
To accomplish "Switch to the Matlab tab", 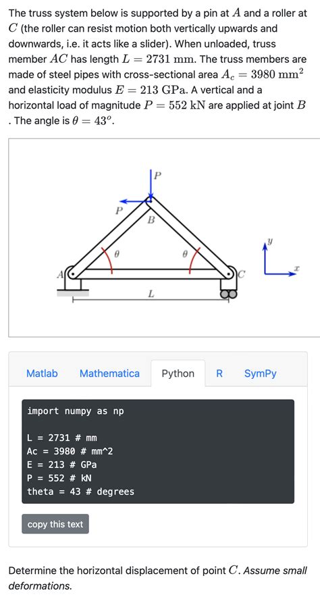I will pyautogui.click(x=42, y=373).
